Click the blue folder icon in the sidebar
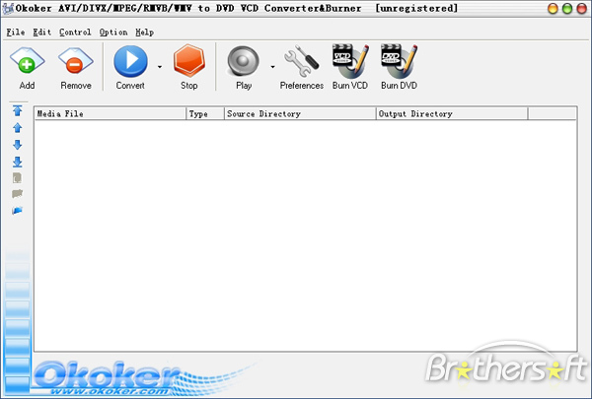This screenshot has width=592, height=399. click(x=17, y=211)
